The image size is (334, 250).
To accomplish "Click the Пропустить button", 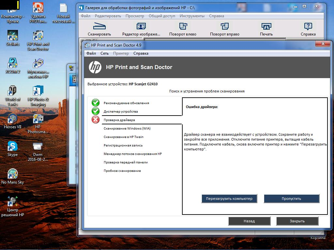I will (x=291, y=199).
